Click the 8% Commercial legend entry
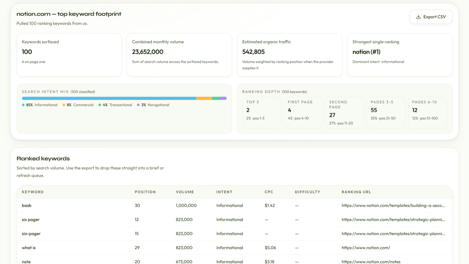This screenshot has width=469, height=264. point(78,105)
